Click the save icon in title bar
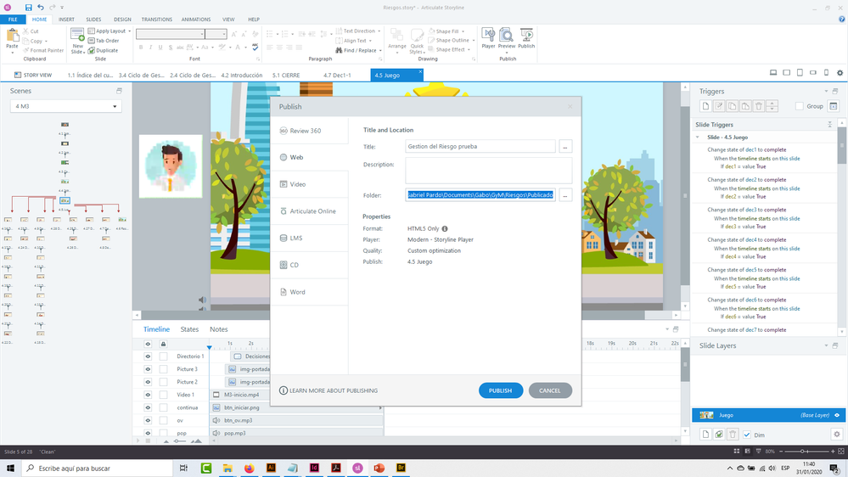Image resolution: width=848 pixels, height=477 pixels. (x=28, y=7)
